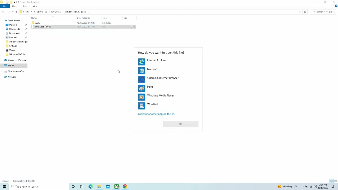Open Downloads in the navigation pane
This screenshot has width=338, height=190.
(x=14, y=29)
